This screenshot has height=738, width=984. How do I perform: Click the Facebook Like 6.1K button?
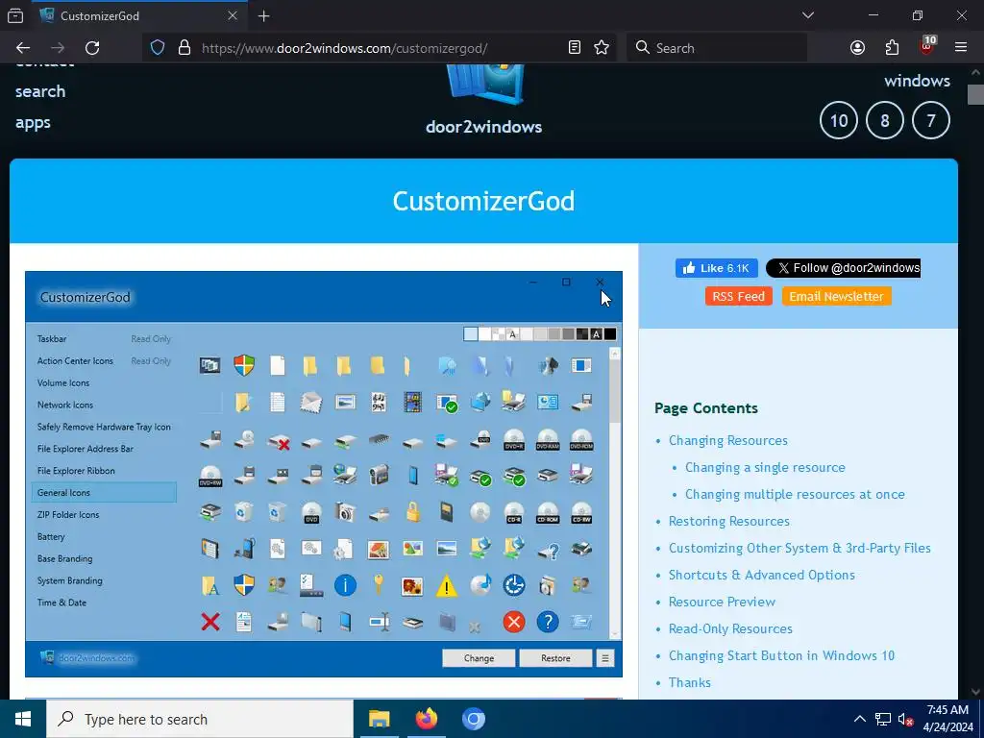coord(717,268)
